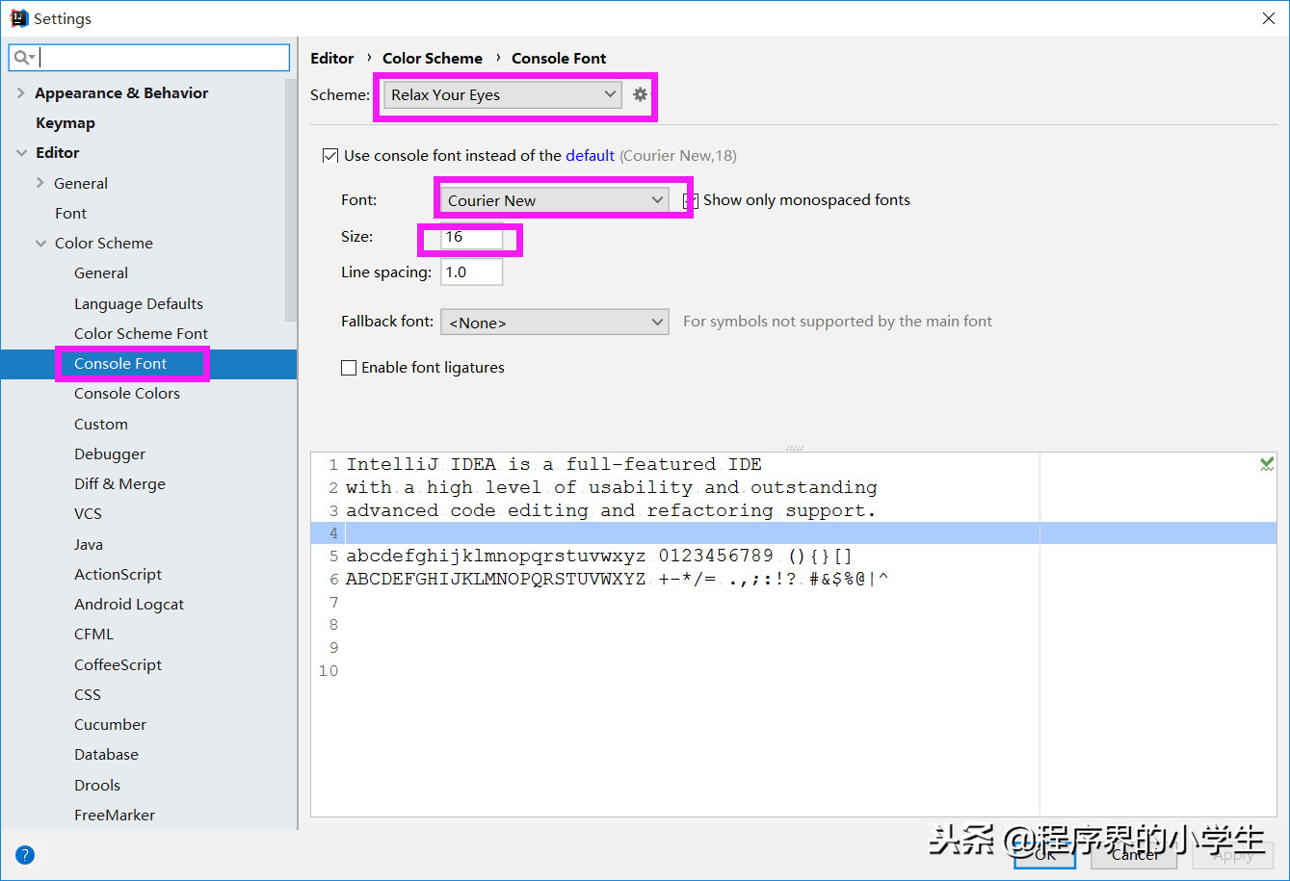Select Keymap in the settings tree
The width and height of the screenshot is (1290, 881).
click(66, 123)
